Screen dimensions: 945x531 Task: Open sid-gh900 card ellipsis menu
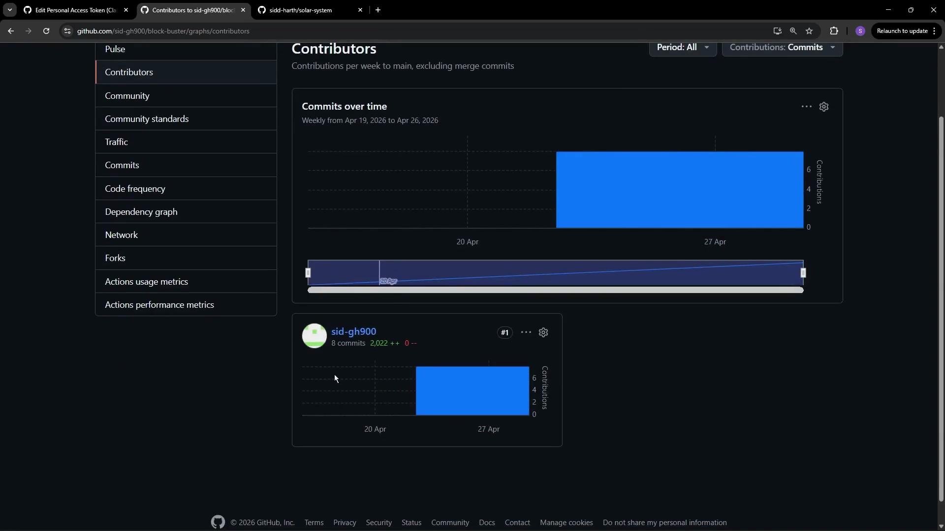coord(526,332)
